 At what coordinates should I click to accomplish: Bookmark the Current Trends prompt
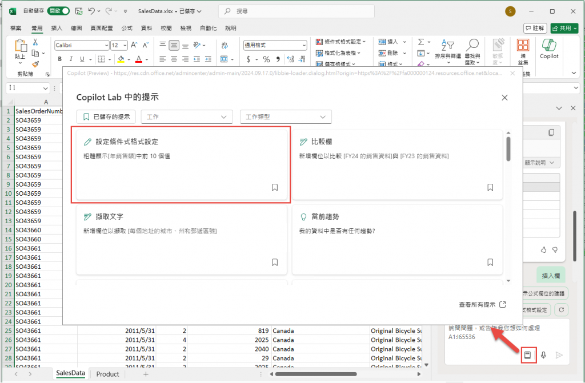[490, 262]
